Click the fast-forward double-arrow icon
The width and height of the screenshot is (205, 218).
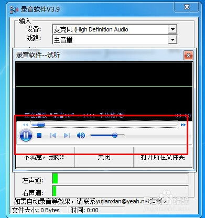183,125
